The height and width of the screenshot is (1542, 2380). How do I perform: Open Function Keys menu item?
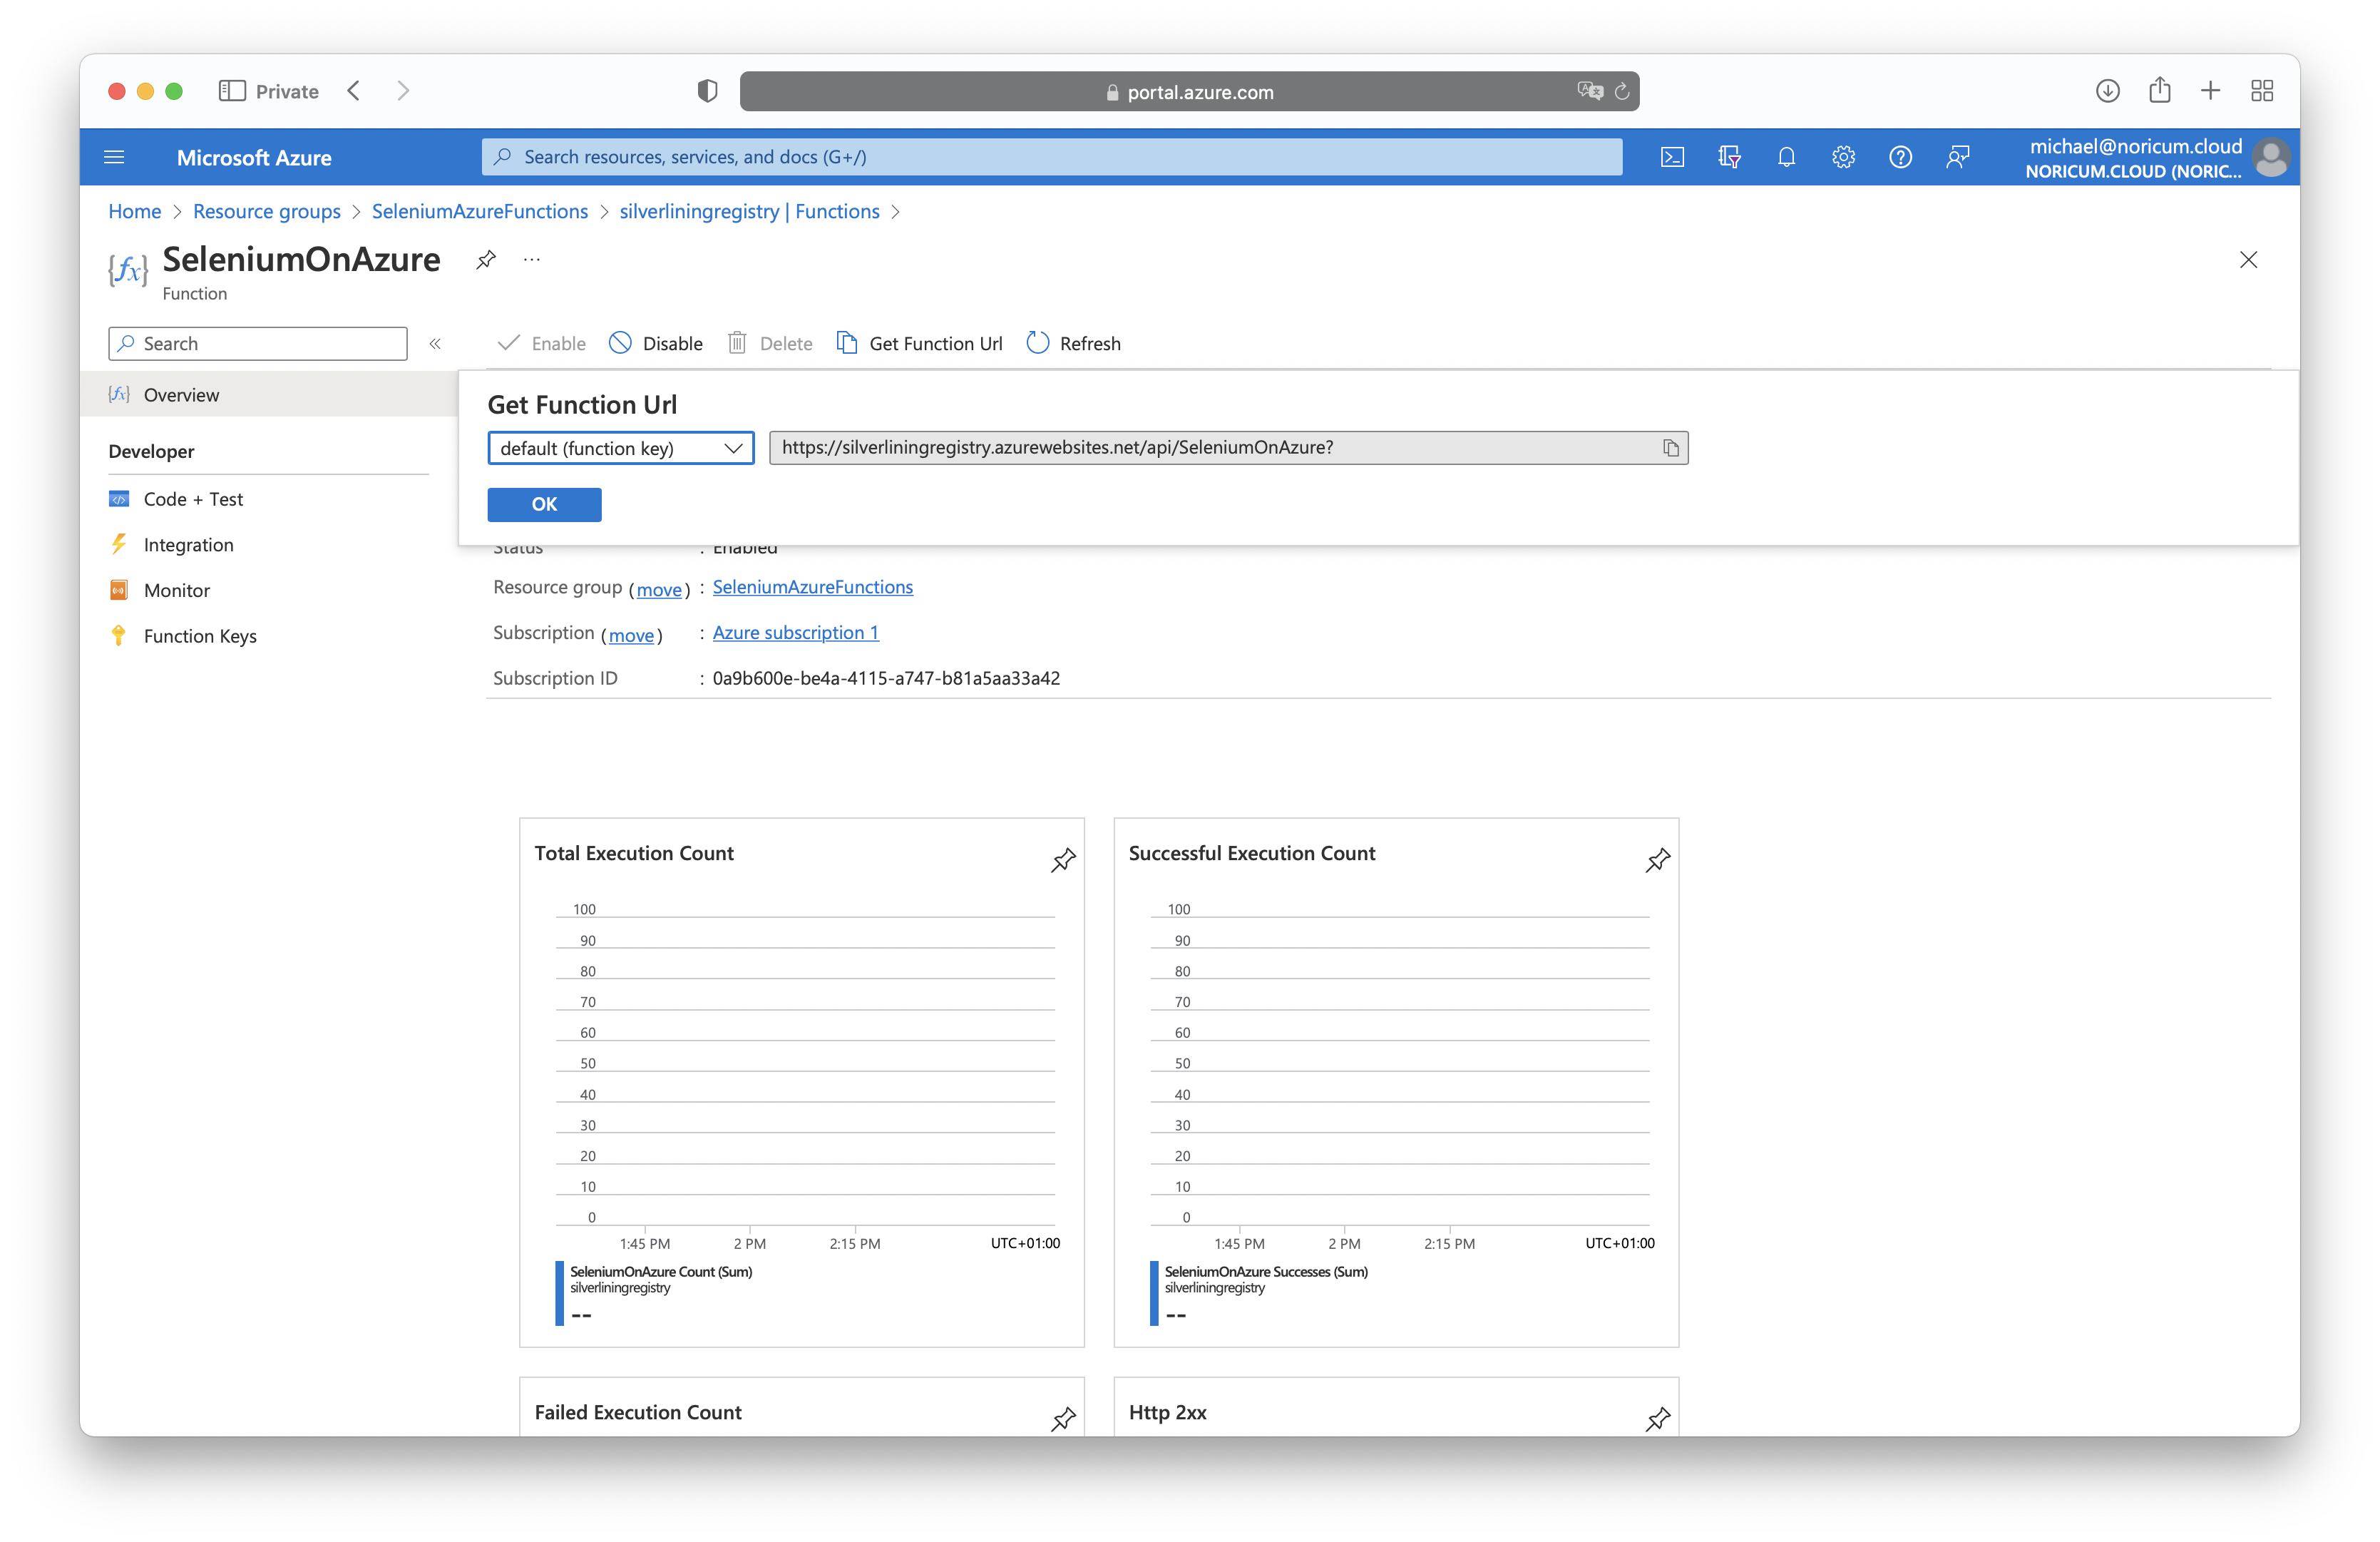pos(200,636)
